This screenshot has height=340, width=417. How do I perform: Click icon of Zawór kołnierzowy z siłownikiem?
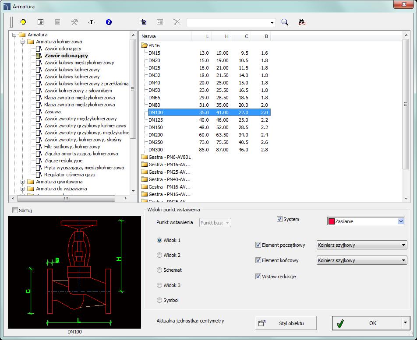click(x=39, y=91)
